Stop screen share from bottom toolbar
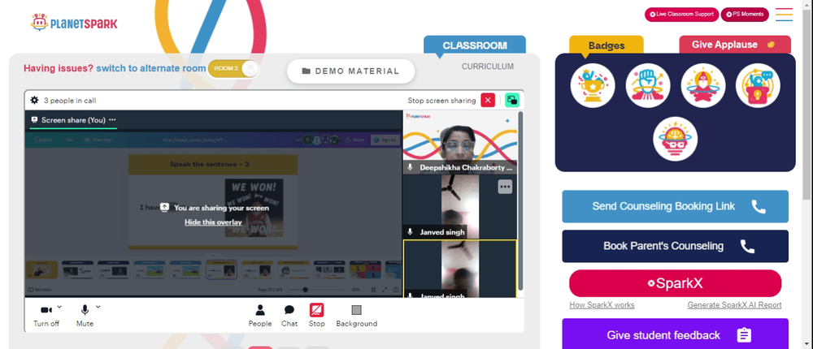 (317, 316)
